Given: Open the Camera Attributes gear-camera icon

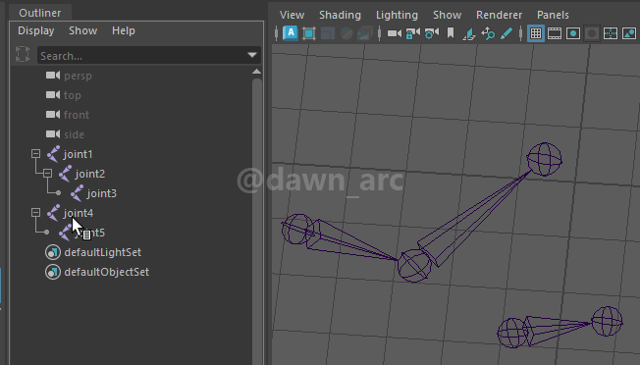Looking at the screenshot, I should [x=432, y=33].
